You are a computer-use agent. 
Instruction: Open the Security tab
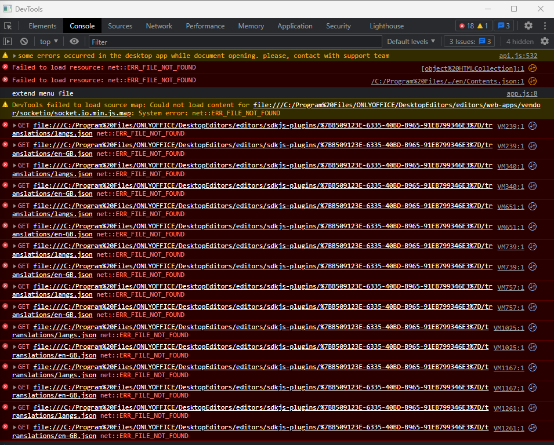point(338,26)
